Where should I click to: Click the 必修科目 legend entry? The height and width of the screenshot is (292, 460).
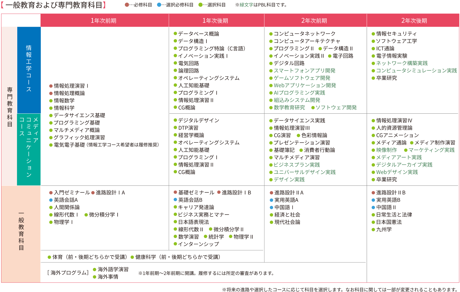(x=138, y=5)
